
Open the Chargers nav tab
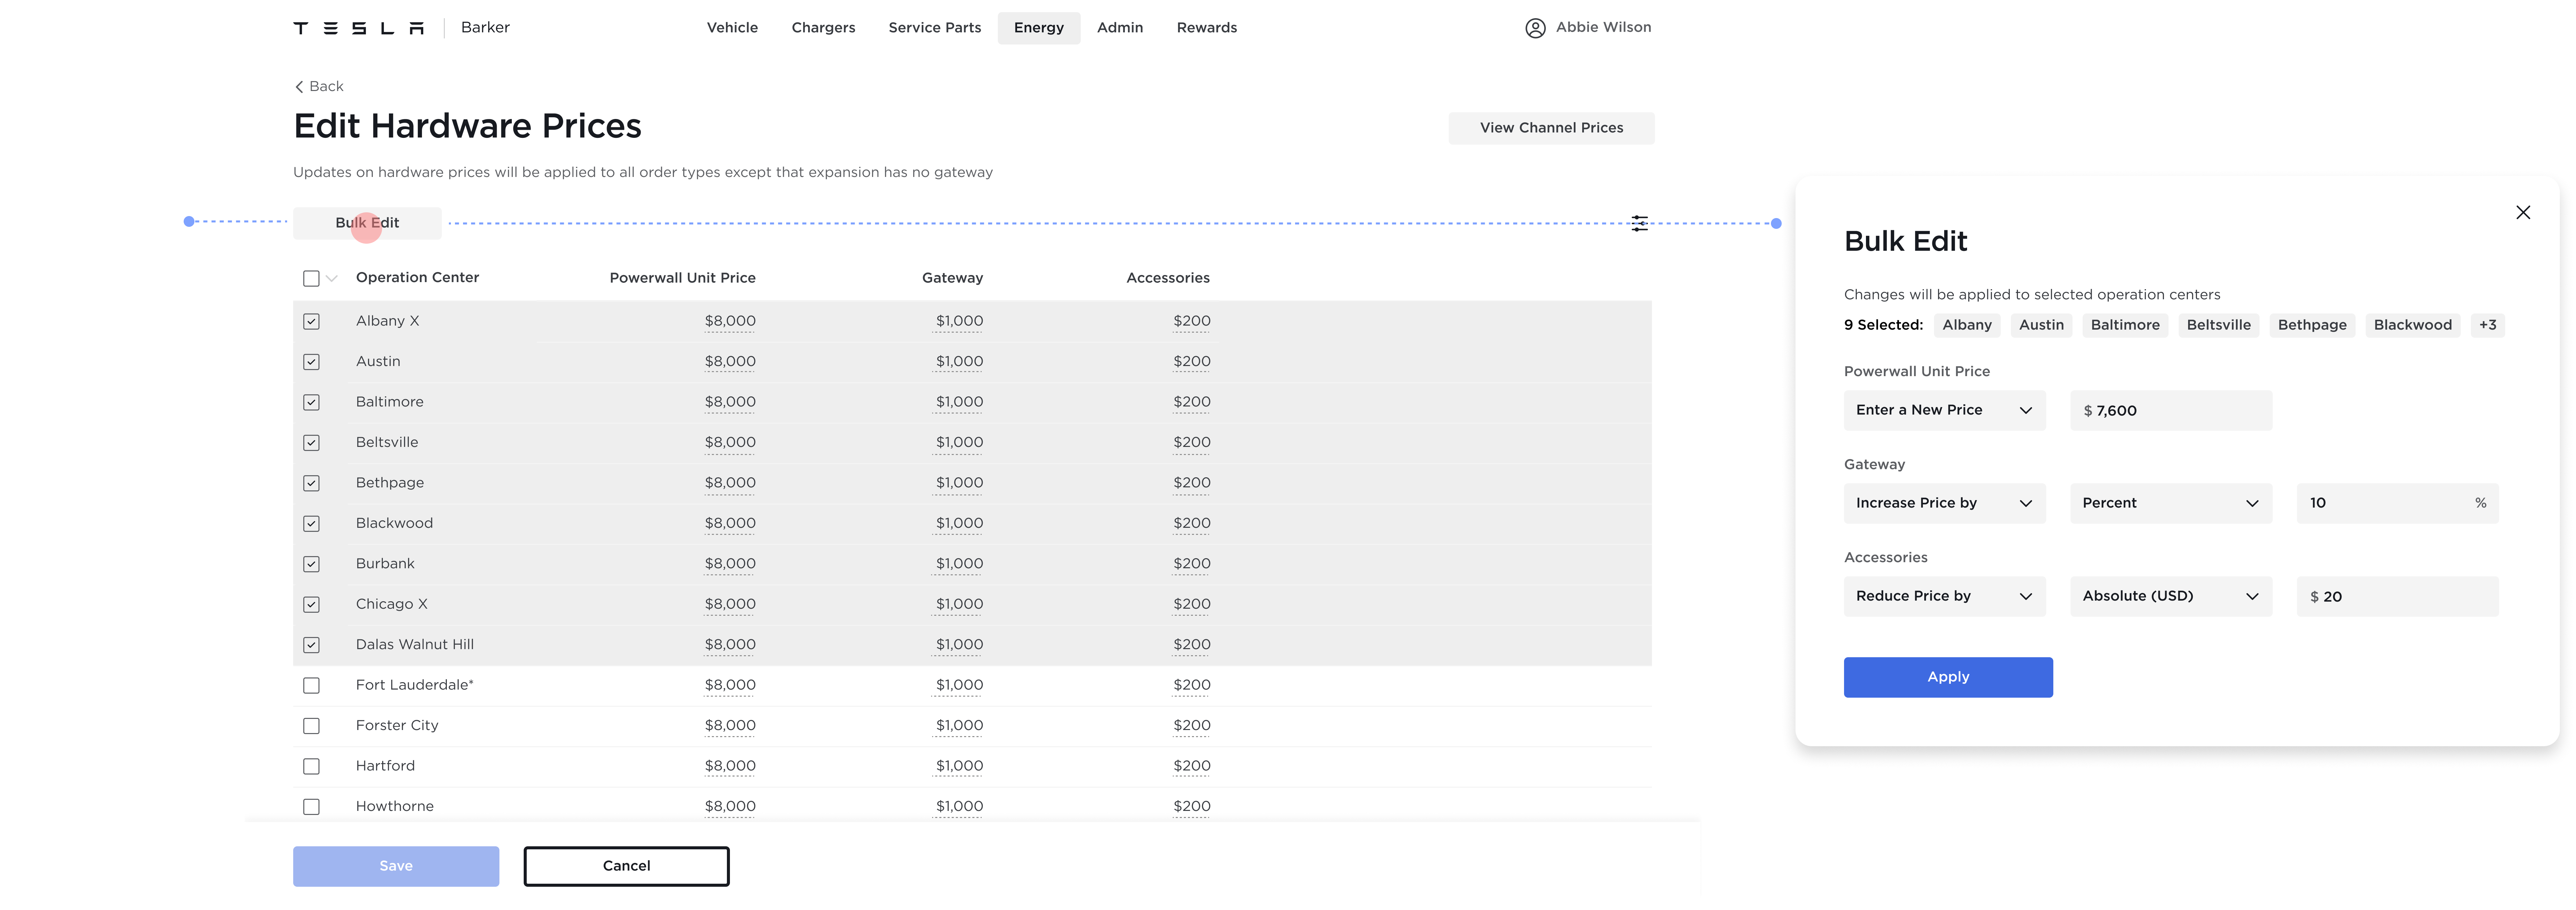[823, 28]
